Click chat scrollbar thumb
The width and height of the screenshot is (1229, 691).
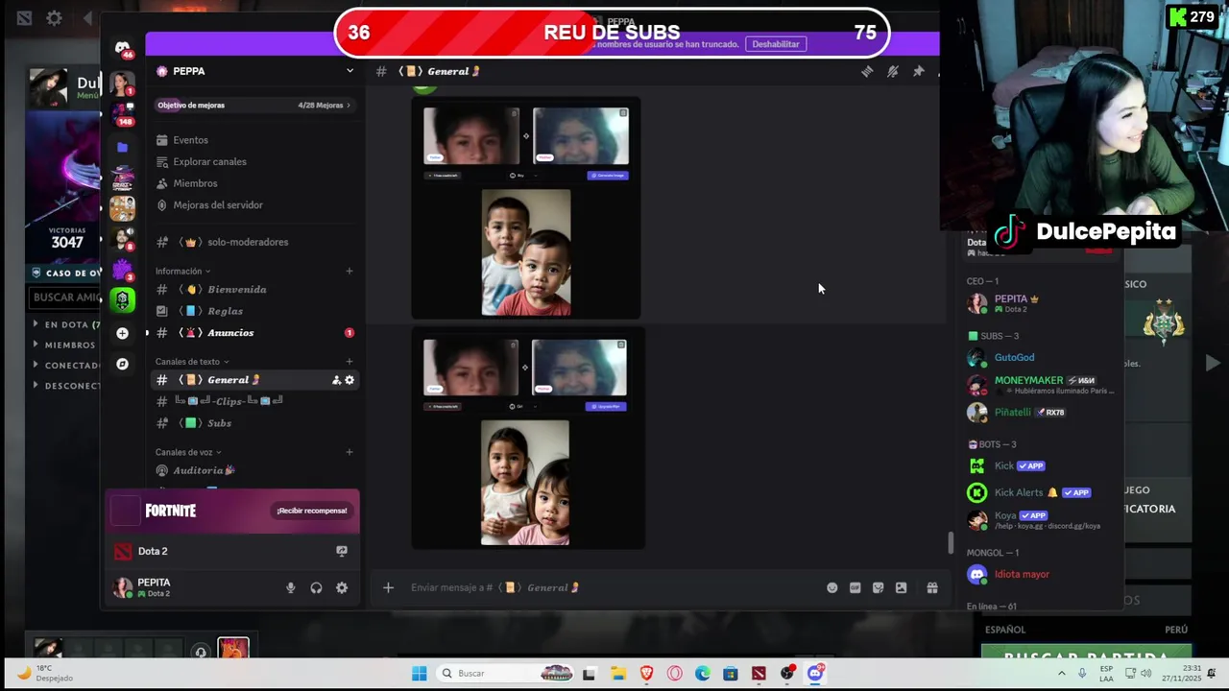952,543
